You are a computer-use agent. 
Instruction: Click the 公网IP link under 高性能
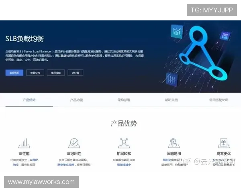point(34,160)
